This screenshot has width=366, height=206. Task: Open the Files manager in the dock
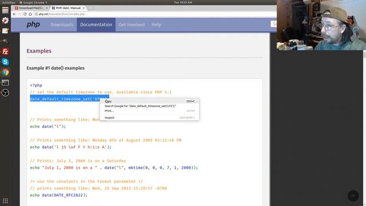point(5,10)
